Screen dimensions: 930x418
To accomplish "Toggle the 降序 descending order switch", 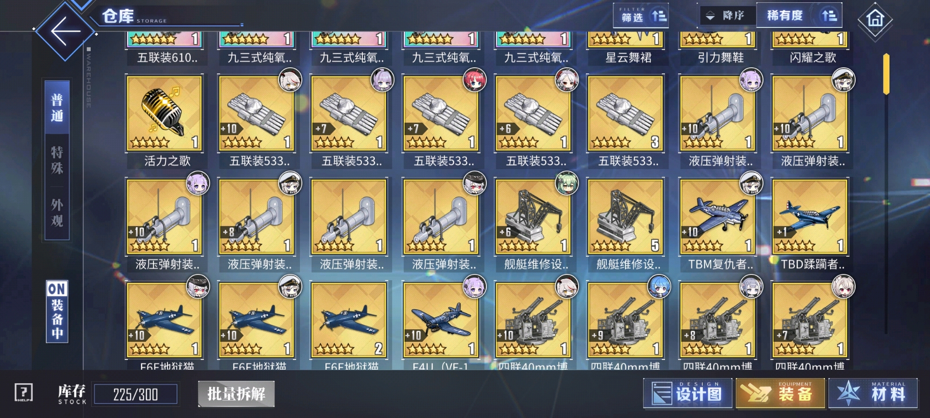I will [x=727, y=16].
